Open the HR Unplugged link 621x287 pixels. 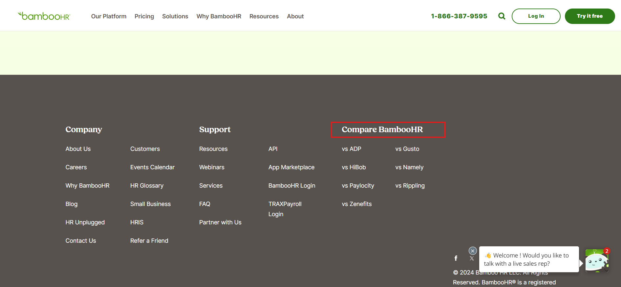pyautogui.click(x=85, y=222)
